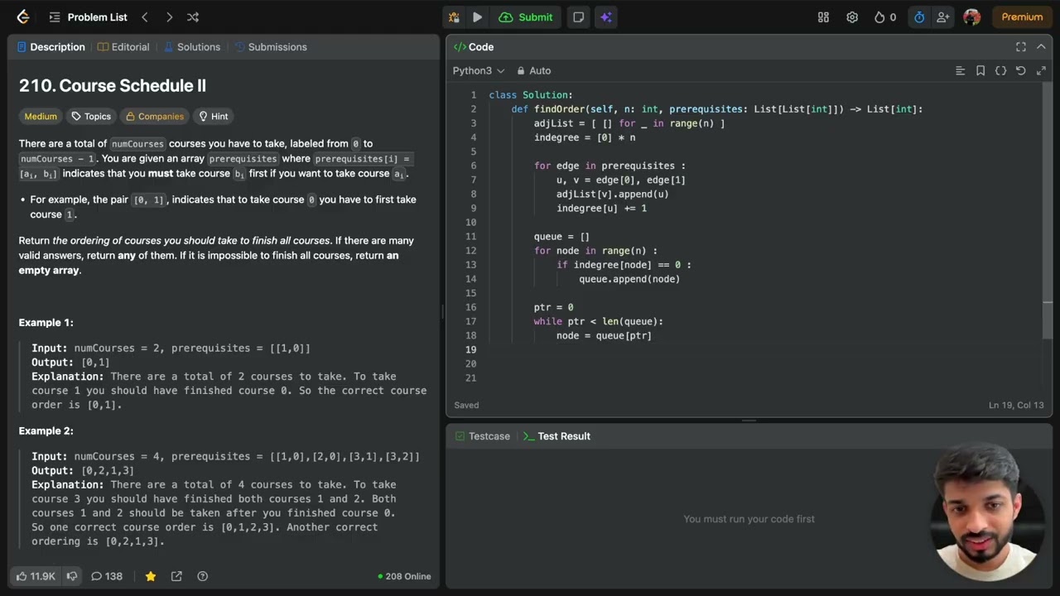The image size is (1060, 596).
Task: Click the invite user icon
Action: coord(943,17)
